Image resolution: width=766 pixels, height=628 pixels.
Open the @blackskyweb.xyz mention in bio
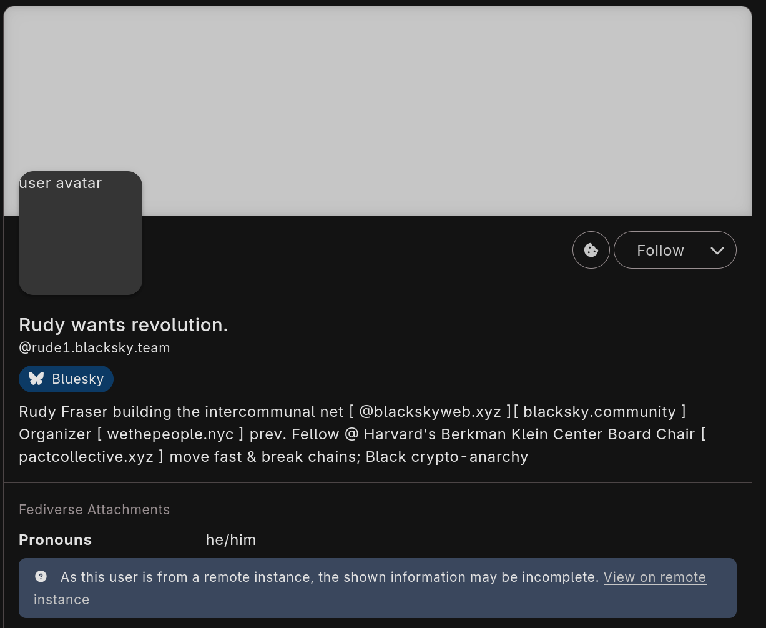click(x=430, y=412)
